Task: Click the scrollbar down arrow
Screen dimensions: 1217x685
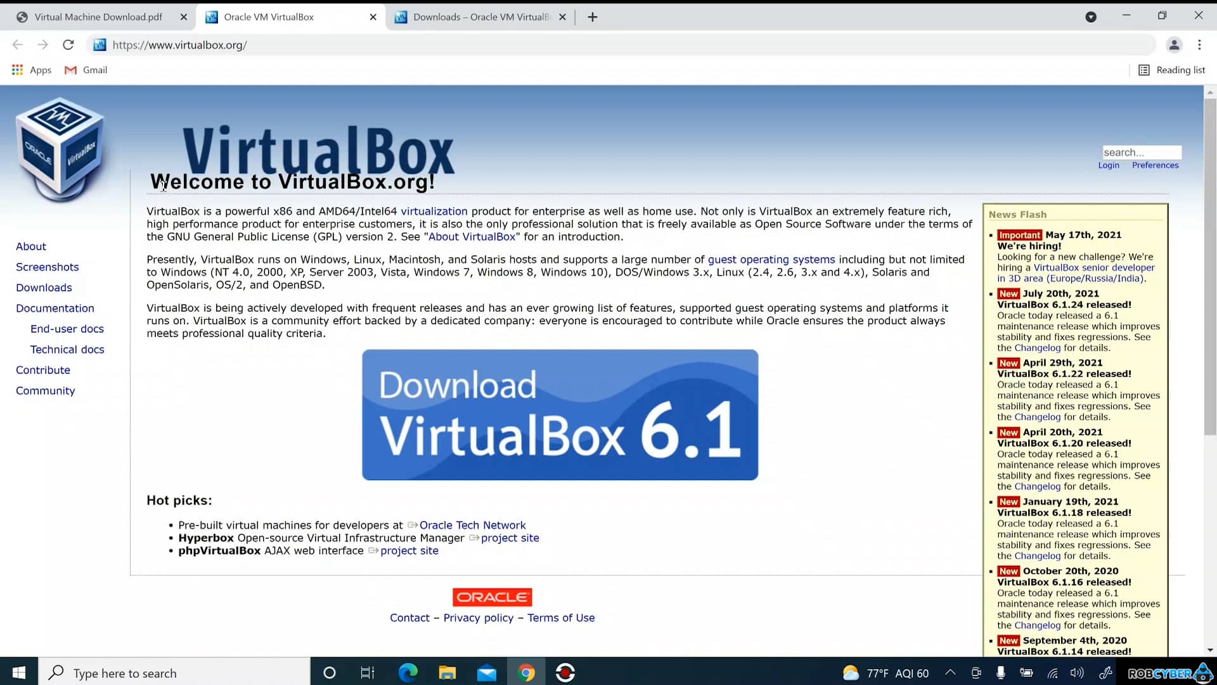Action: click(1210, 649)
